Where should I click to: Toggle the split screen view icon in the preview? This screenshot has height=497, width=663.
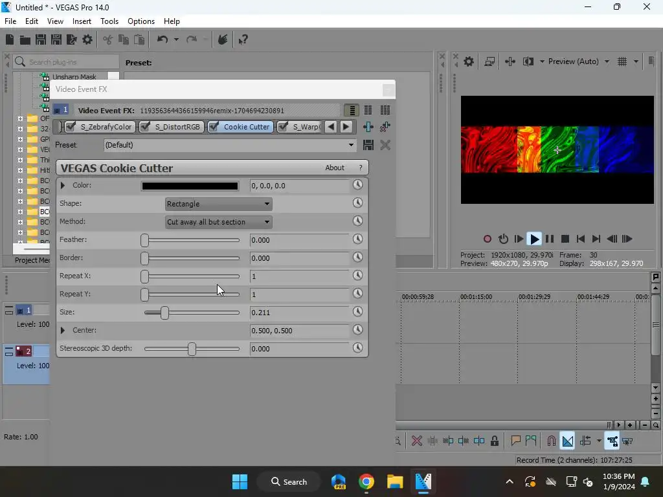[x=528, y=61]
